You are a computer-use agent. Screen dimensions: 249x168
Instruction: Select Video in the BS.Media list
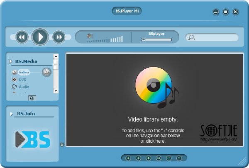[x=24, y=72]
